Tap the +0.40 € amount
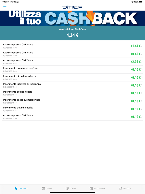145x194 pixels. [136, 54]
